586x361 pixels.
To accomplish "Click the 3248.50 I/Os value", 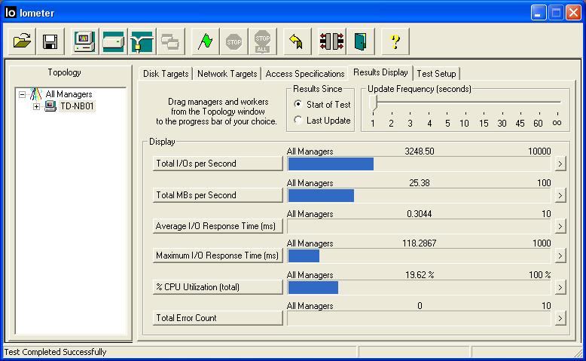I will click(x=420, y=151).
